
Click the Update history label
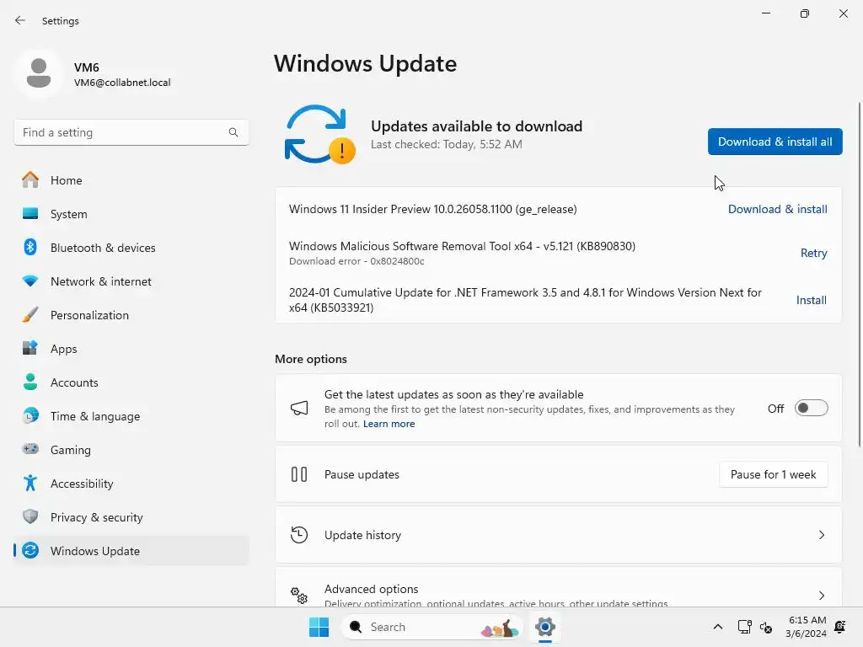coord(362,535)
